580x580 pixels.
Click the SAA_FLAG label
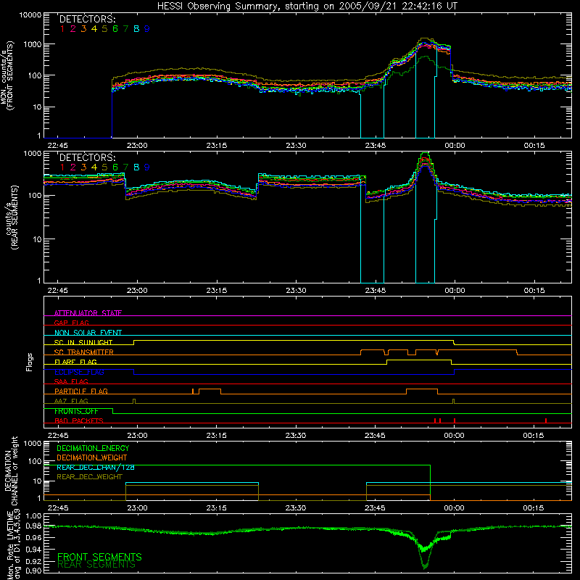(71, 381)
